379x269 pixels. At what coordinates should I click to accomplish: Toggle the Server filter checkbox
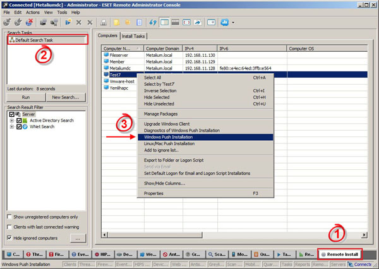coord(11,114)
